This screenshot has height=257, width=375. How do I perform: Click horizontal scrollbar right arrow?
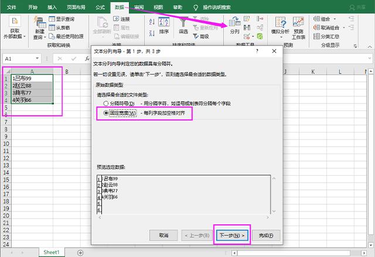tap(364, 253)
